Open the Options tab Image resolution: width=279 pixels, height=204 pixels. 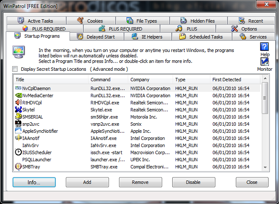coord(245,29)
